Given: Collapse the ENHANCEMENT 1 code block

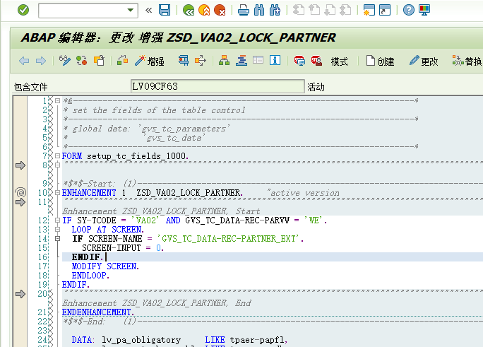Looking at the screenshot, I should [57, 192].
